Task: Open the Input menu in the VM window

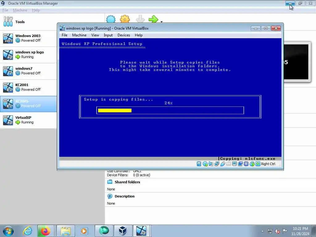Action: 108,35
